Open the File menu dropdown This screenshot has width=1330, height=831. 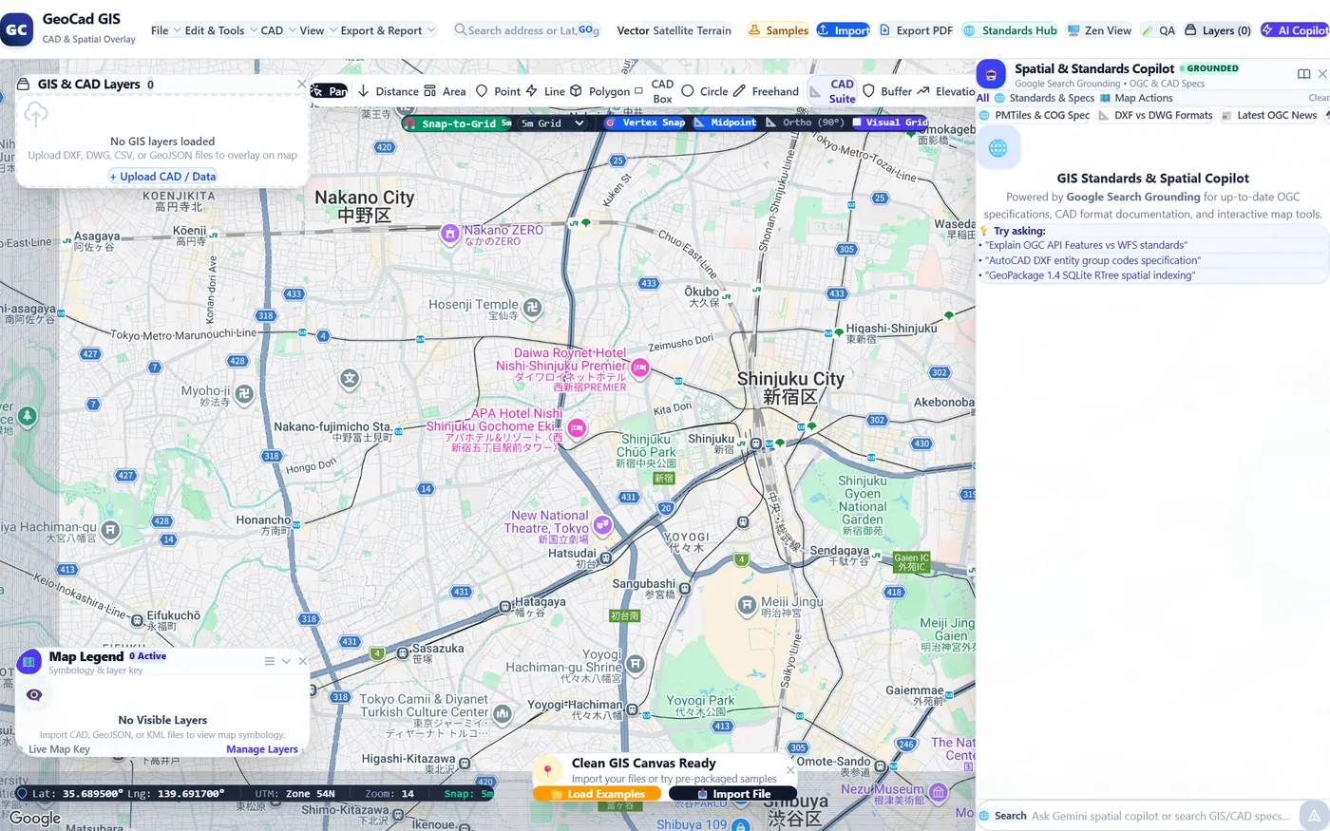[165, 30]
